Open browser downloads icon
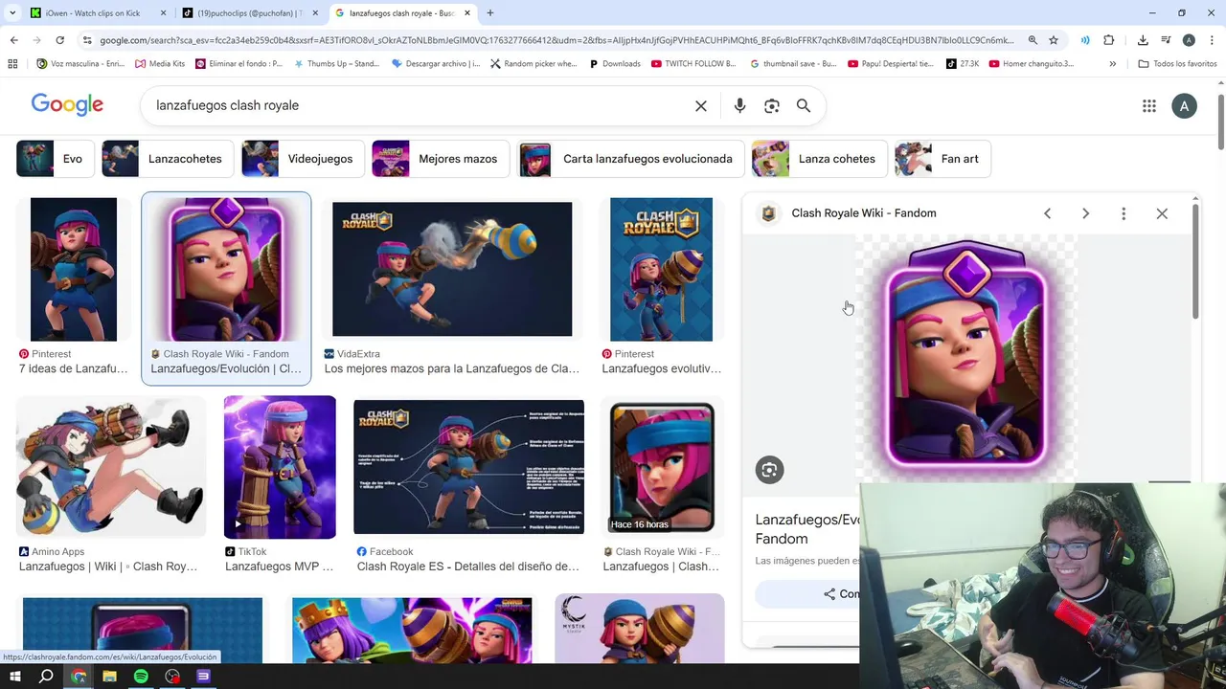Viewport: 1226px width, 689px height. [1143, 40]
